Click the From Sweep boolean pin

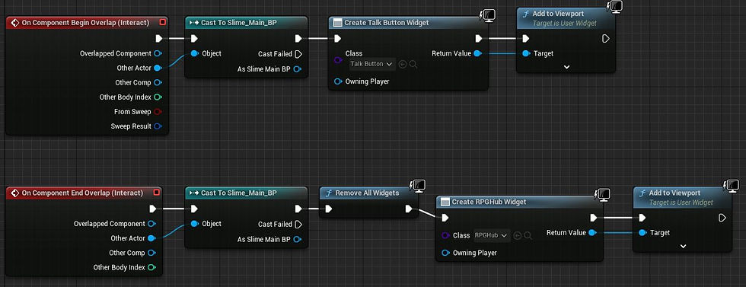click(158, 112)
